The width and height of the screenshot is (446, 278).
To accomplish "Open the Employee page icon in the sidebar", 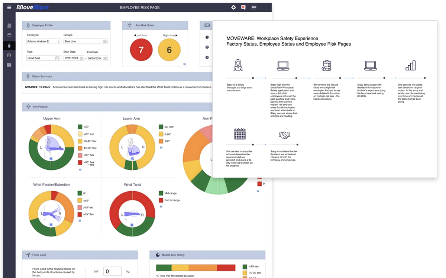I will 9,46.
